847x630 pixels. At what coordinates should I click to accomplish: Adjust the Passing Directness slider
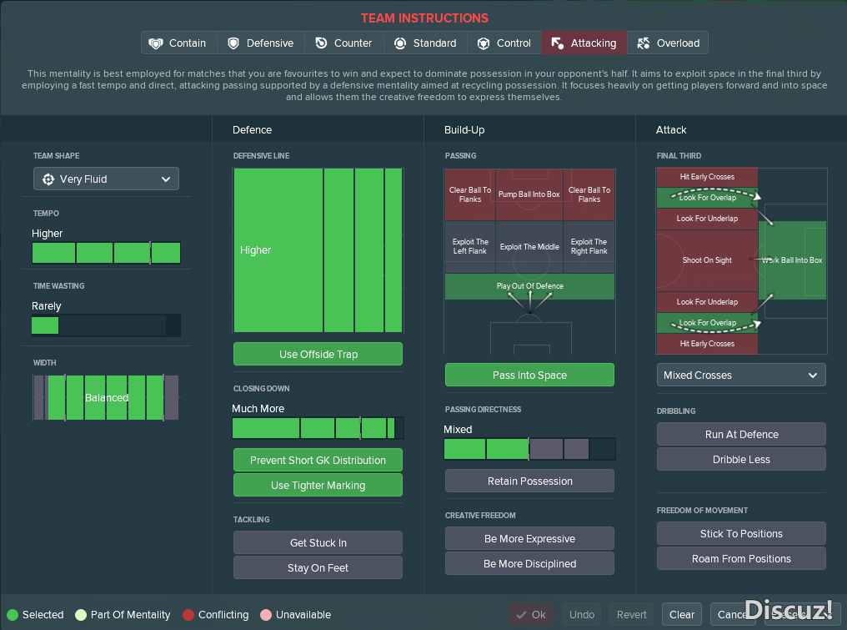pyautogui.click(x=529, y=450)
